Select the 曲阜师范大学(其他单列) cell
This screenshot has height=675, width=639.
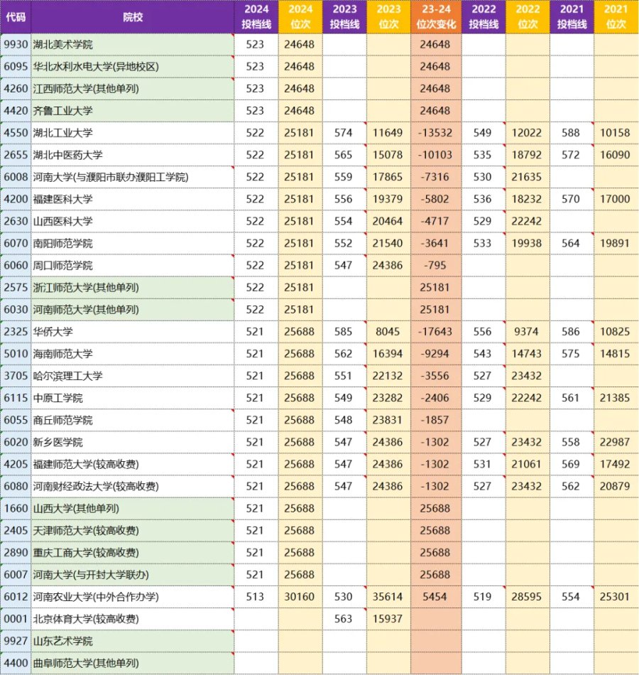(x=133, y=663)
